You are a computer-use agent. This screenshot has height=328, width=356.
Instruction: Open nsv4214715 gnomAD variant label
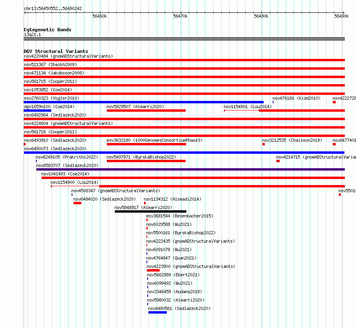point(316,157)
